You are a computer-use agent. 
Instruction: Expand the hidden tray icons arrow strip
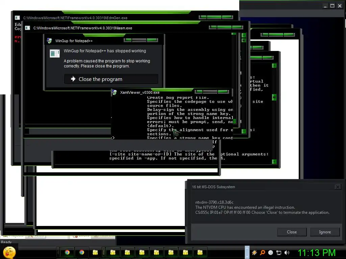247,252
